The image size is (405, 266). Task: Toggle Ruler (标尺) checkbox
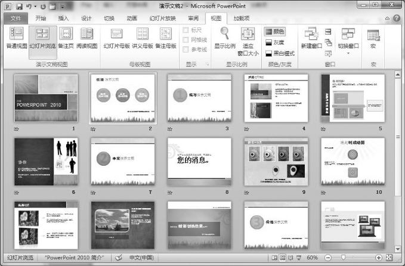pos(186,30)
